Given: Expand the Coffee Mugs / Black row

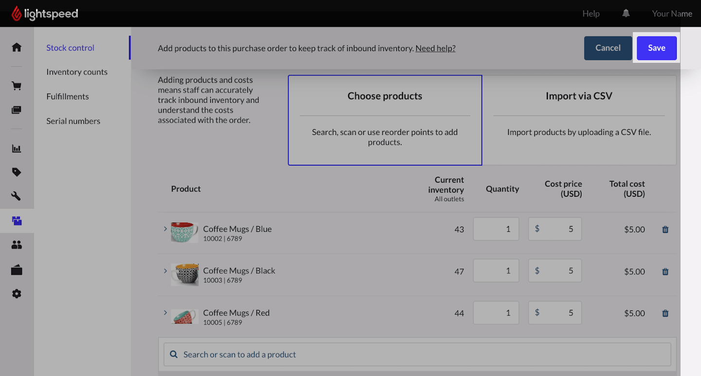Looking at the screenshot, I should 166,270.
